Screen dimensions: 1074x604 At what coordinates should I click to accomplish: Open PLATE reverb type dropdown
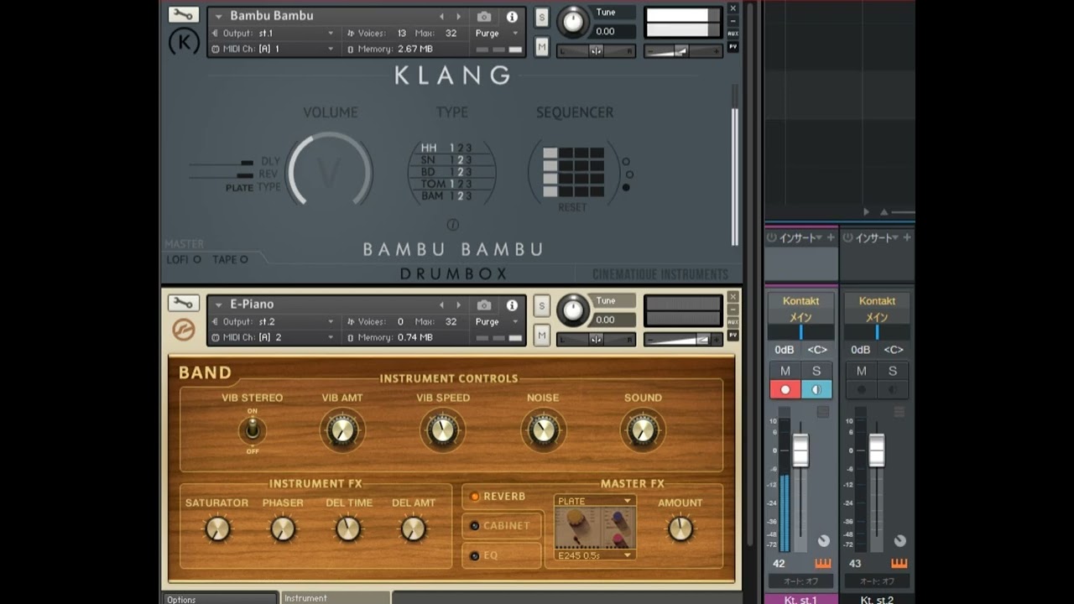point(594,501)
